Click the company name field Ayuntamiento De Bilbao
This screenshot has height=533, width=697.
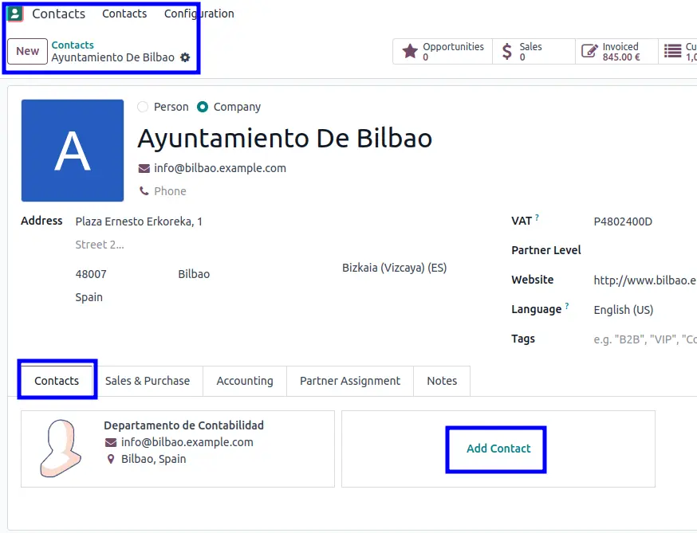[285, 138]
